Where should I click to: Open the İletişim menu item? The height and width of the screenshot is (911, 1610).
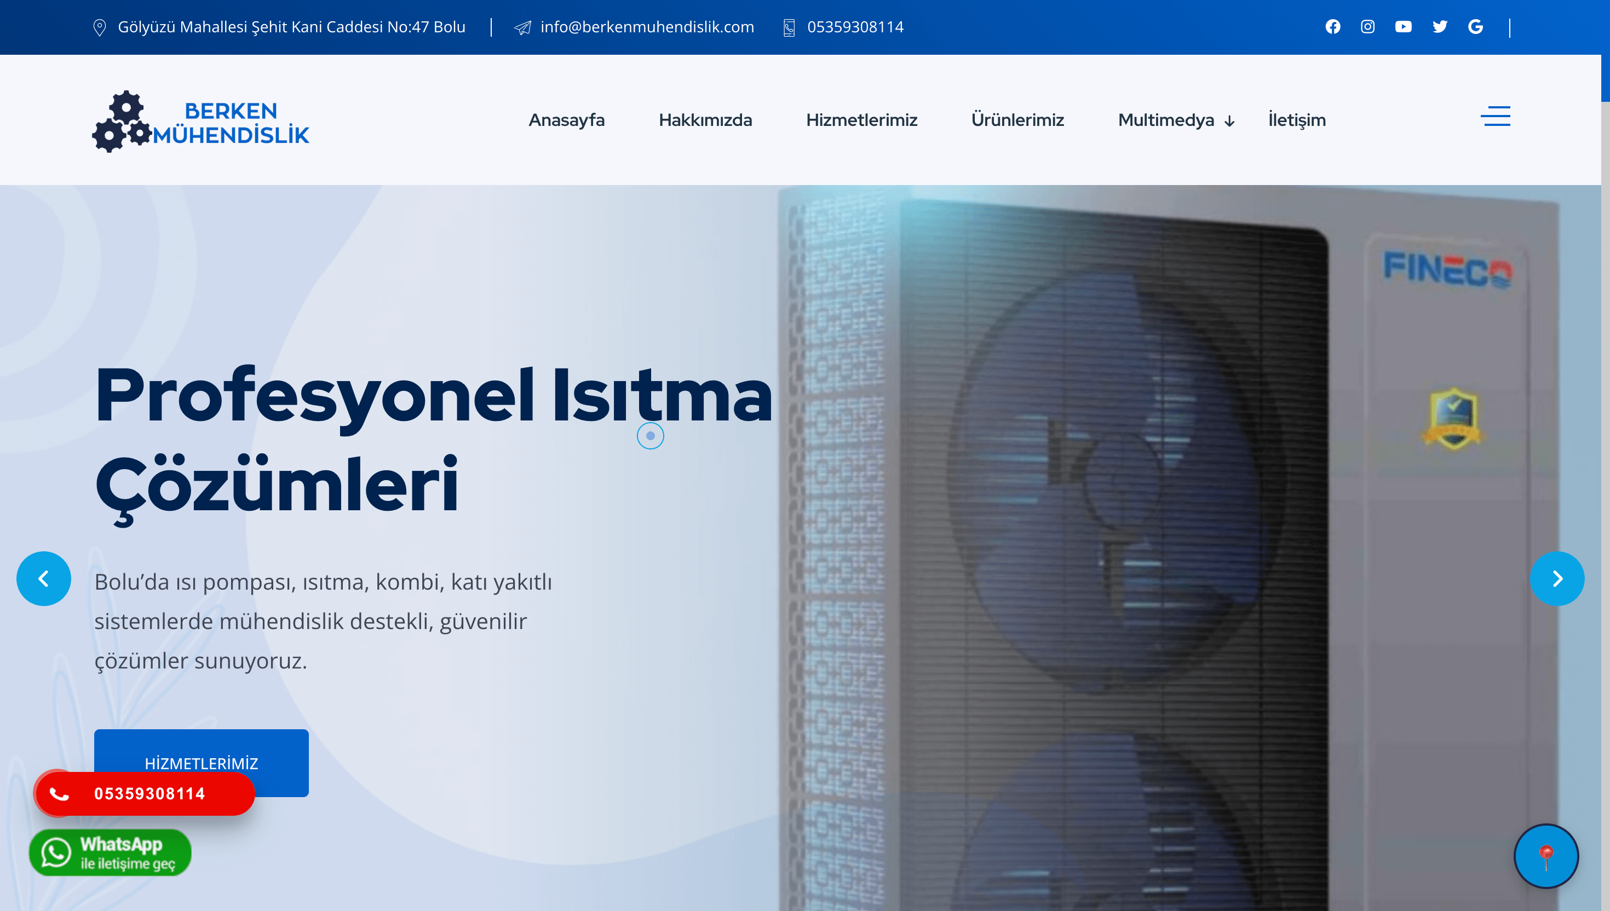1297,120
